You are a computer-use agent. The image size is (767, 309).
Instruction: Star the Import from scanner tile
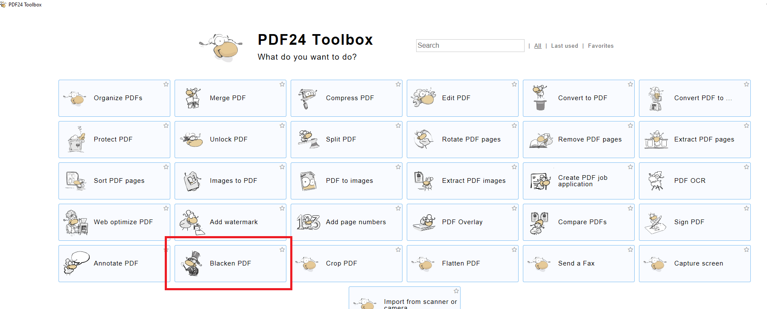tap(456, 291)
